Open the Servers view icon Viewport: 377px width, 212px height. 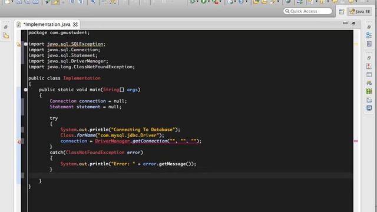369,83
